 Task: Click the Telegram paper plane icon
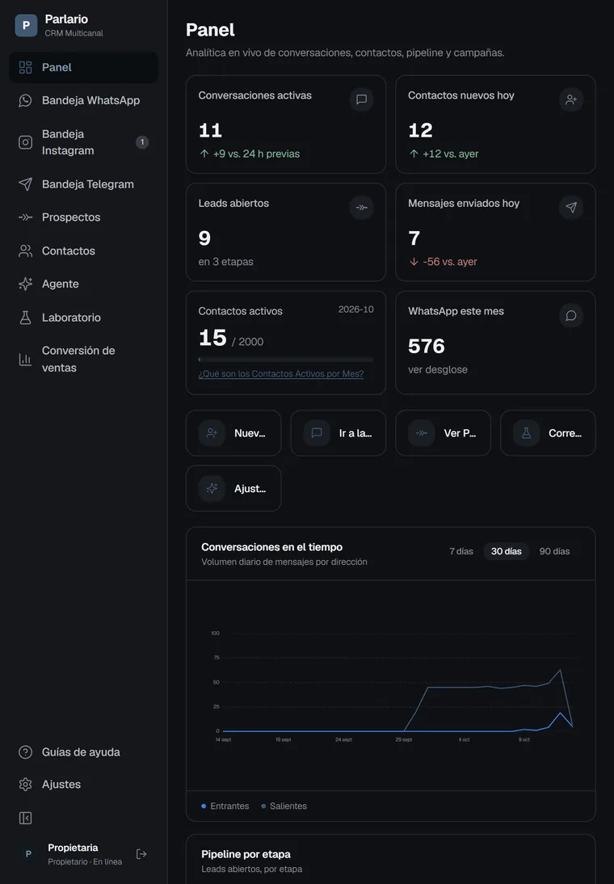pyautogui.click(x=25, y=183)
